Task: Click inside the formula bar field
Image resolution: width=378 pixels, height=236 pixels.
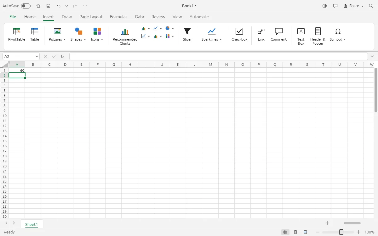Action: pyautogui.click(x=218, y=56)
